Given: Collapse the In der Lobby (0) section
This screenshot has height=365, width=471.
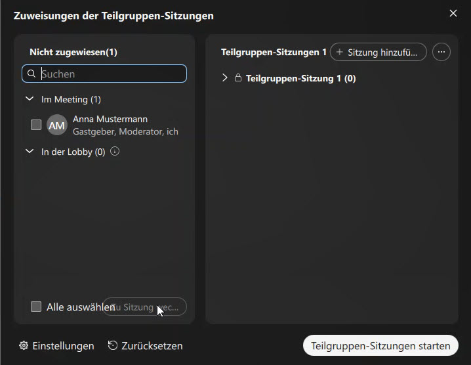Looking at the screenshot, I should point(30,151).
